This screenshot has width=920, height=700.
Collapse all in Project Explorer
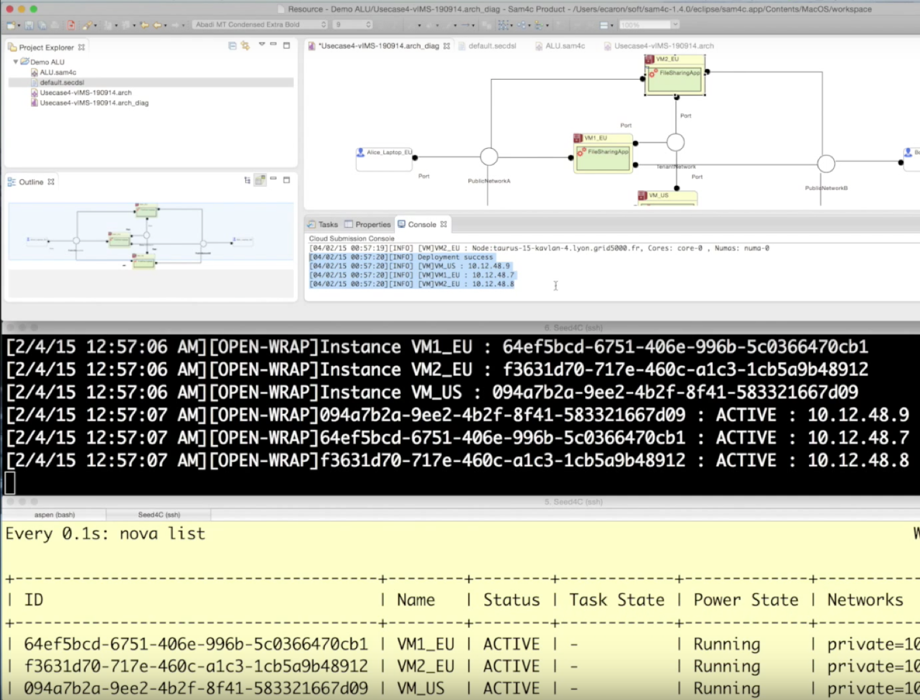click(232, 45)
